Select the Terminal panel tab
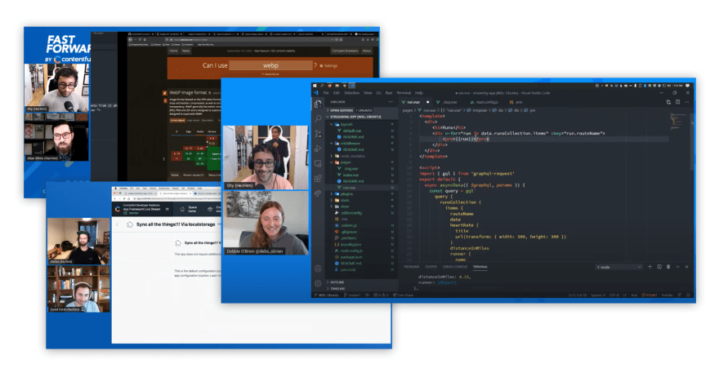 click(x=480, y=267)
